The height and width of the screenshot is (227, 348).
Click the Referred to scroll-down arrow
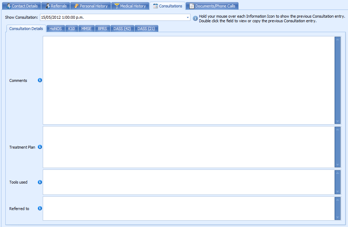pyautogui.click(x=337, y=217)
